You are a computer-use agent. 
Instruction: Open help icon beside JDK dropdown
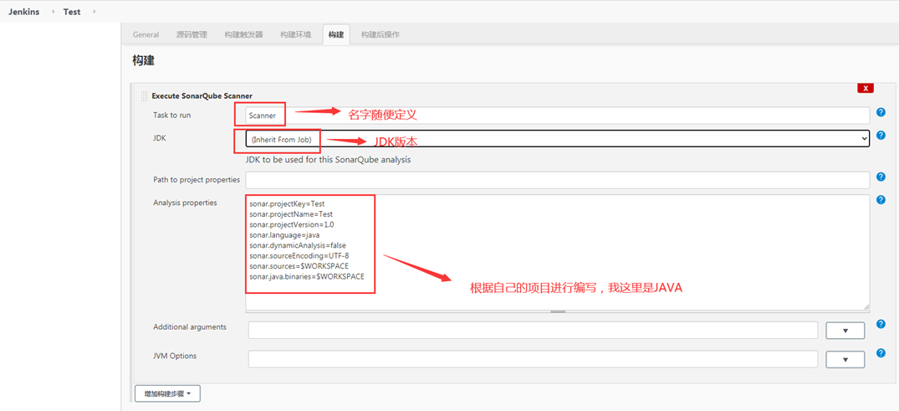tap(881, 136)
